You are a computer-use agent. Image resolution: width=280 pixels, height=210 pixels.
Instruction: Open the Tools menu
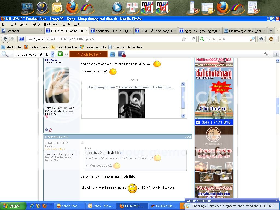coord(66,24)
